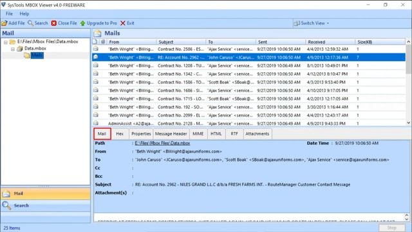Switch to the MIME tab
This screenshot has height=232, width=412.
(198, 133)
